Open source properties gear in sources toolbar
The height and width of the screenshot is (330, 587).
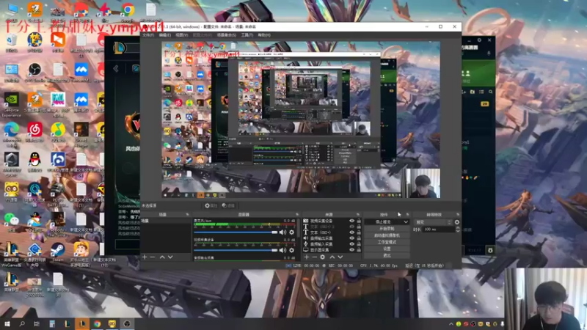[x=322, y=257]
